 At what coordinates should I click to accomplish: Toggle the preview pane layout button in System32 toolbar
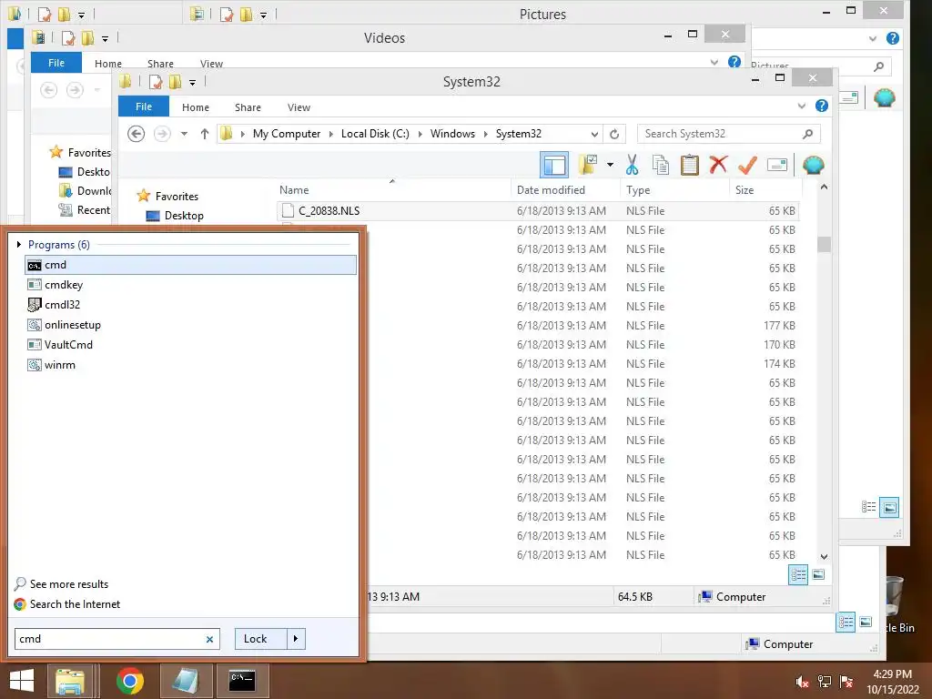click(554, 166)
